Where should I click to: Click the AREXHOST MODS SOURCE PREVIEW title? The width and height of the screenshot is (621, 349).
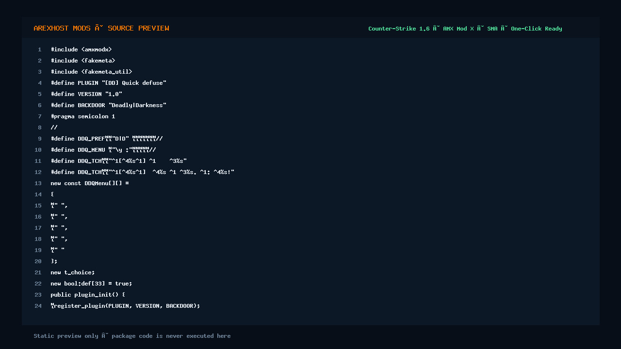click(101, 28)
